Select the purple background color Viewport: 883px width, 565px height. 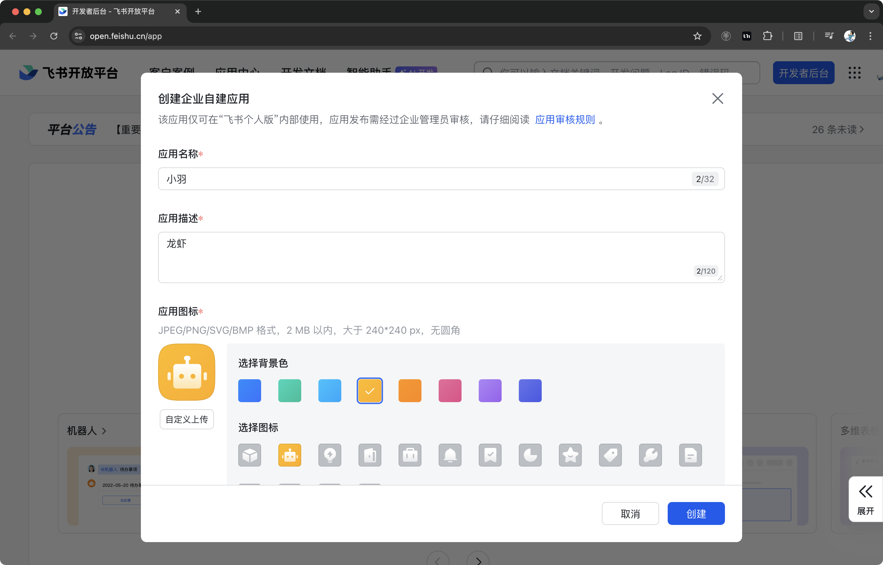click(x=490, y=390)
